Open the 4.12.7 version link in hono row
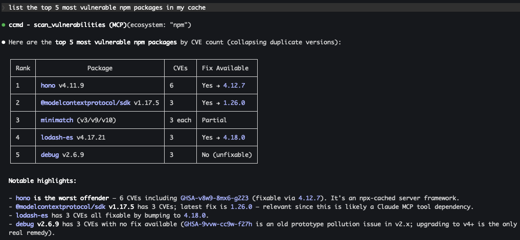Screen dimensions: 520x240 pyautogui.click(x=234, y=86)
